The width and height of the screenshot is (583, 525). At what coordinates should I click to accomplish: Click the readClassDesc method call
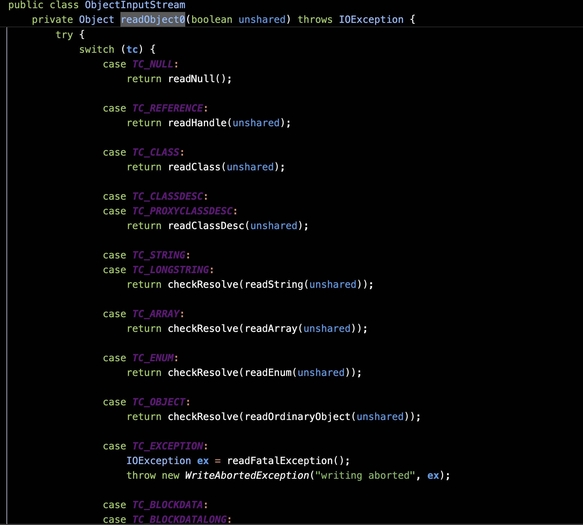pyautogui.click(x=206, y=226)
